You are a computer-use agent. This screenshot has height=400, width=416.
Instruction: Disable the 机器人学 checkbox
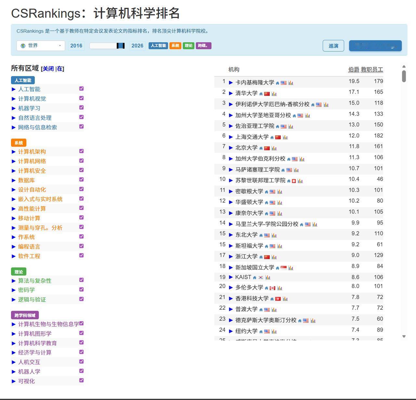(x=82, y=371)
